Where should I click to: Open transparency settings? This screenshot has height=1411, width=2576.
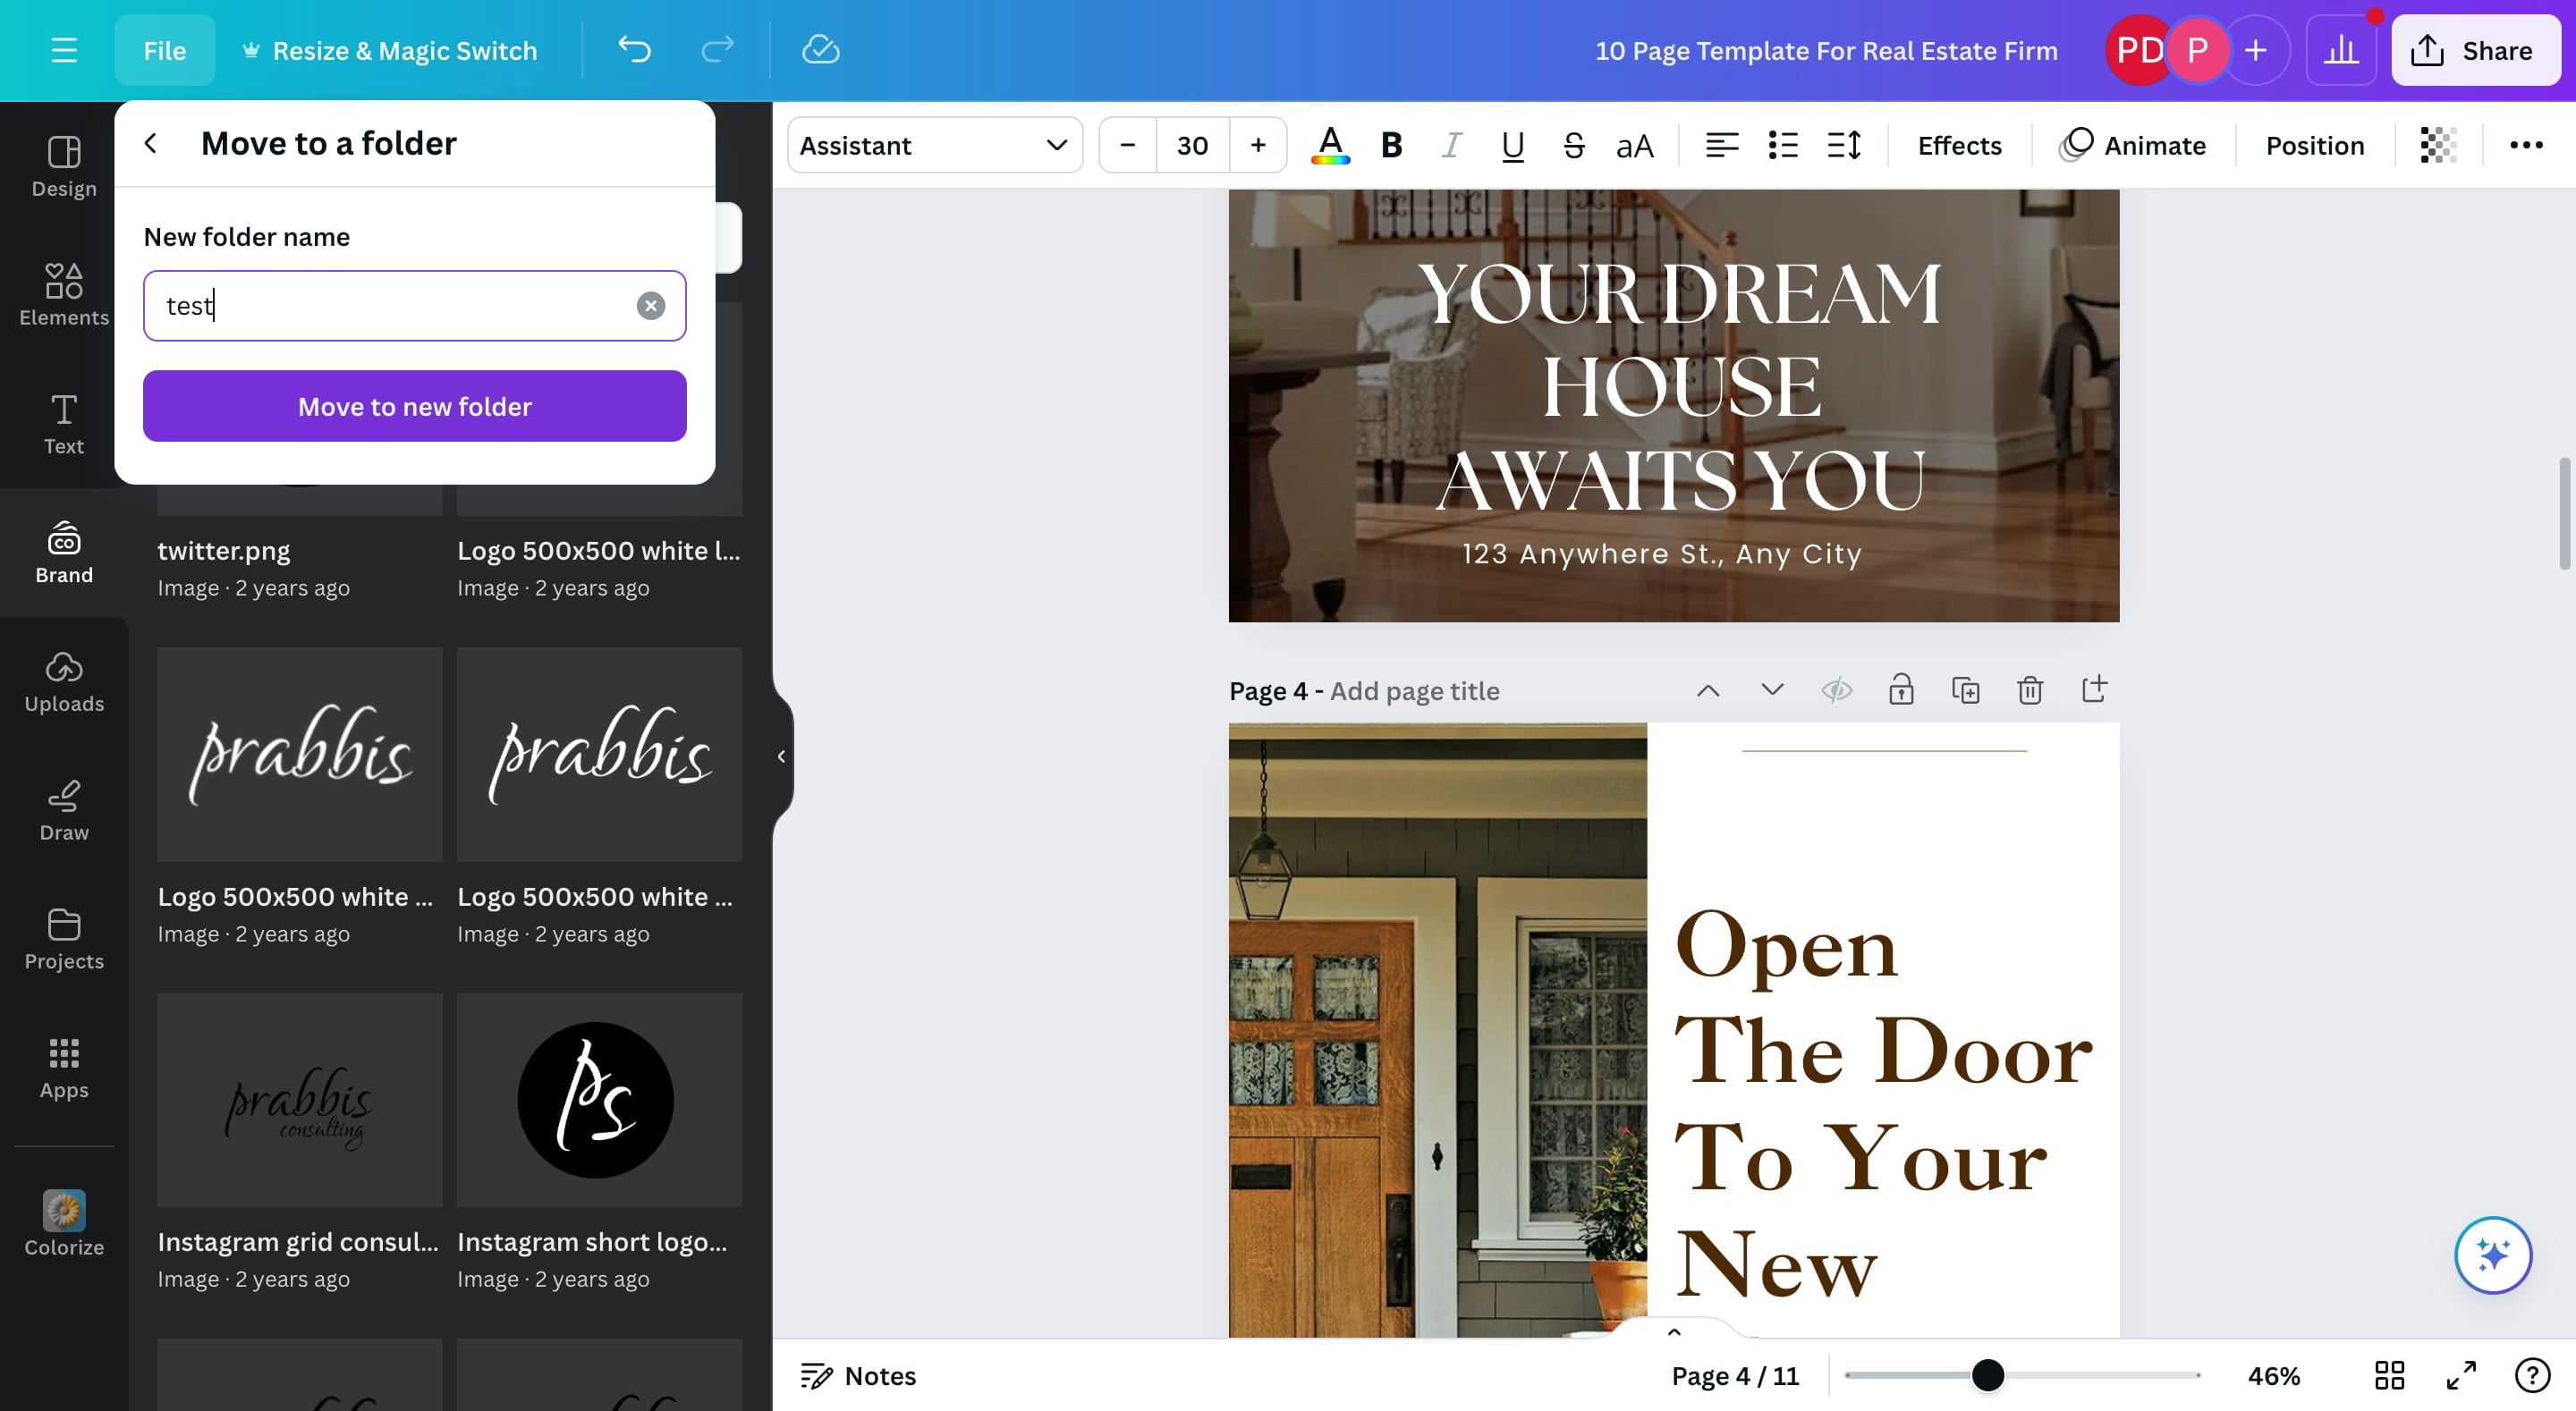click(x=2438, y=145)
